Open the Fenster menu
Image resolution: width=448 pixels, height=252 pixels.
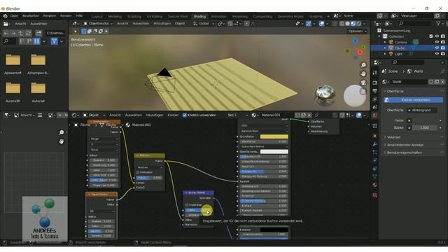click(66, 16)
